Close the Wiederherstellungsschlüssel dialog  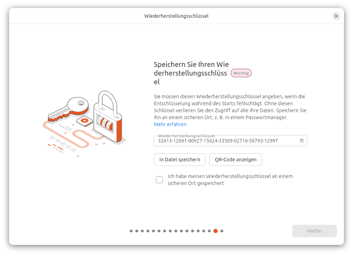coord(336,16)
